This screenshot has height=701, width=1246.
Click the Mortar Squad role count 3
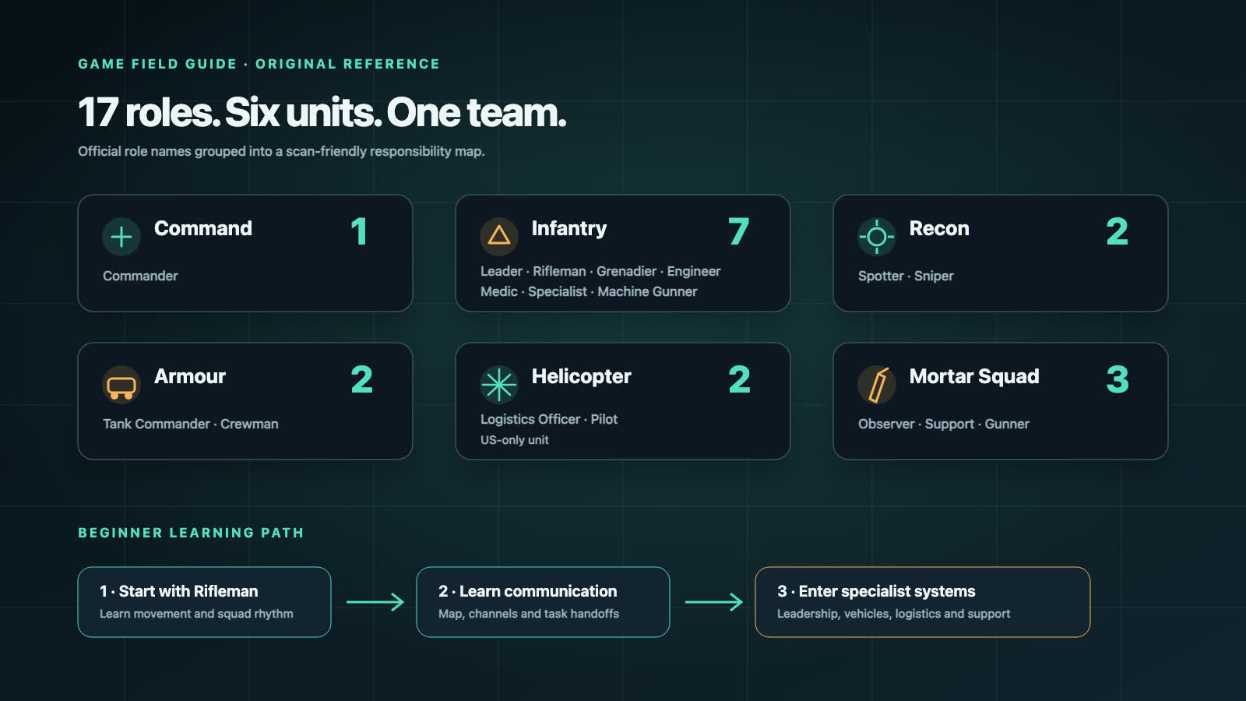point(1118,379)
